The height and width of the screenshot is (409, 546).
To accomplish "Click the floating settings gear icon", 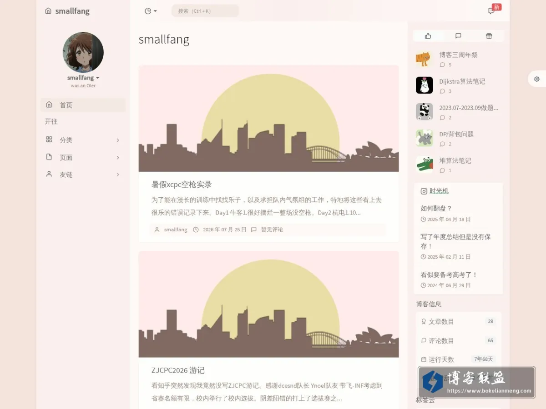I will [x=537, y=79].
